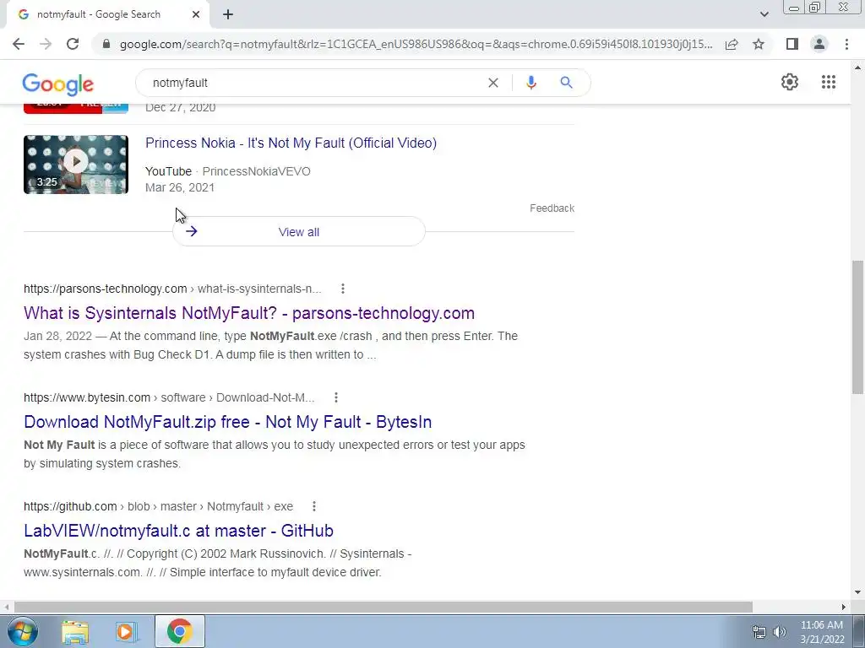Click the scroll down arrow
The height and width of the screenshot is (648, 865).
[857, 593]
